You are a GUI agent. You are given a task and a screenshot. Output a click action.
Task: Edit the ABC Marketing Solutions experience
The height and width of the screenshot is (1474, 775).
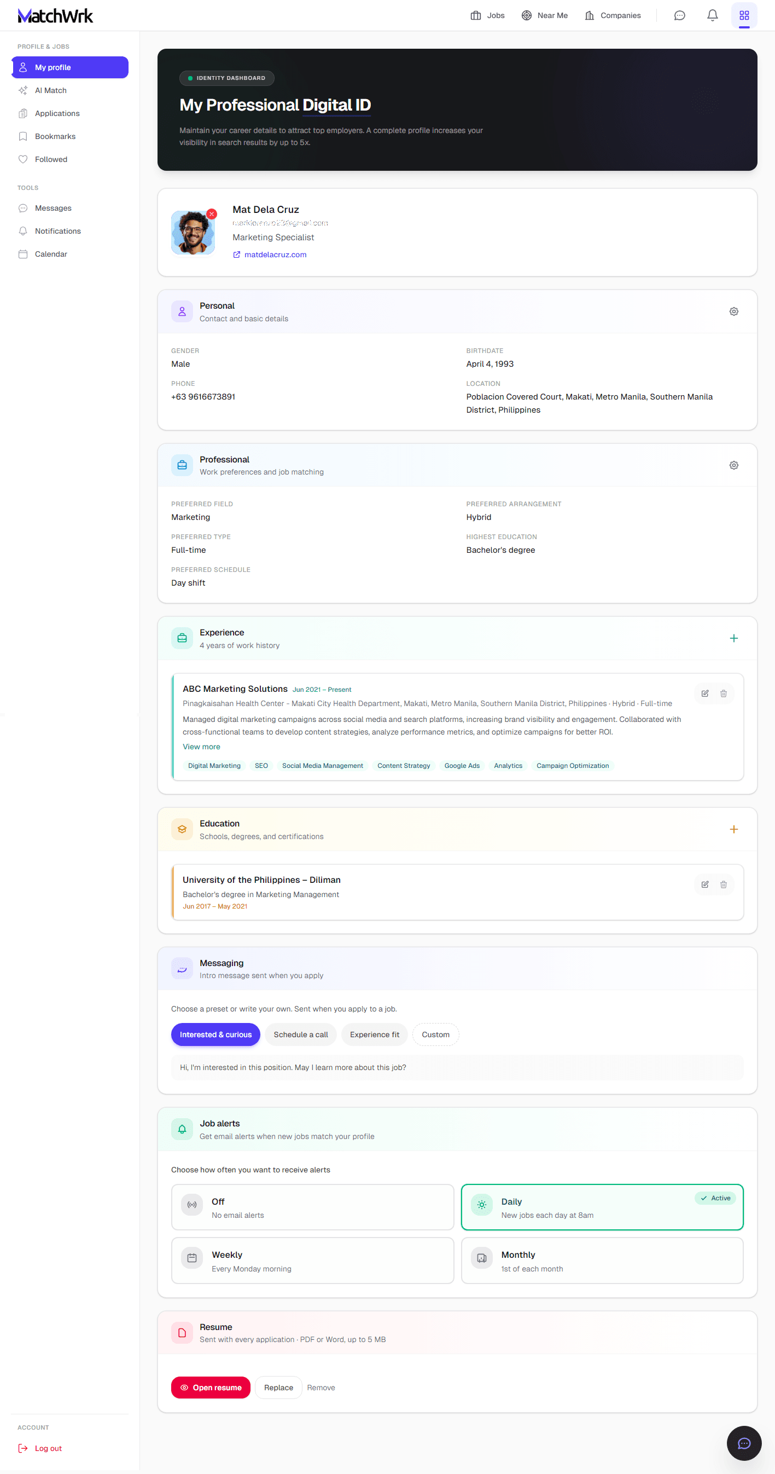(704, 693)
